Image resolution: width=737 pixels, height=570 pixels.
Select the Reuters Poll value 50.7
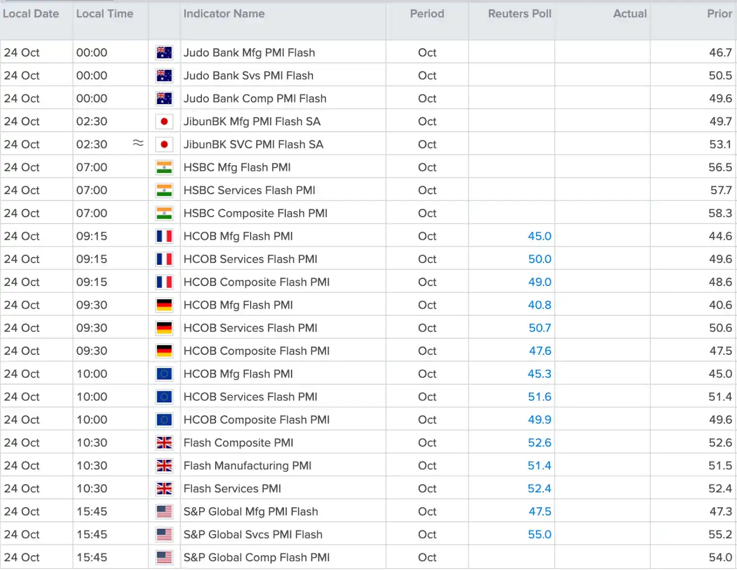[x=540, y=328]
